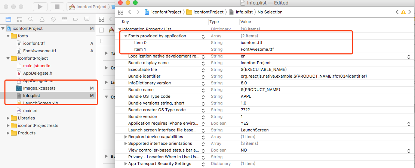Click the Item 1 value FontAwesome.ttf
The width and height of the screenshot is (415, 168).
point(257,49)
